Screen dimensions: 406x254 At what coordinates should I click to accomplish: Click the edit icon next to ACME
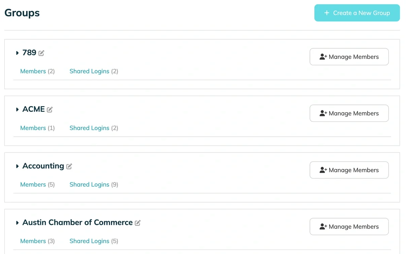click(50, 110)
